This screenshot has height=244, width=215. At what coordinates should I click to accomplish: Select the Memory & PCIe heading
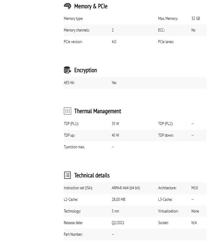[91, 6]
